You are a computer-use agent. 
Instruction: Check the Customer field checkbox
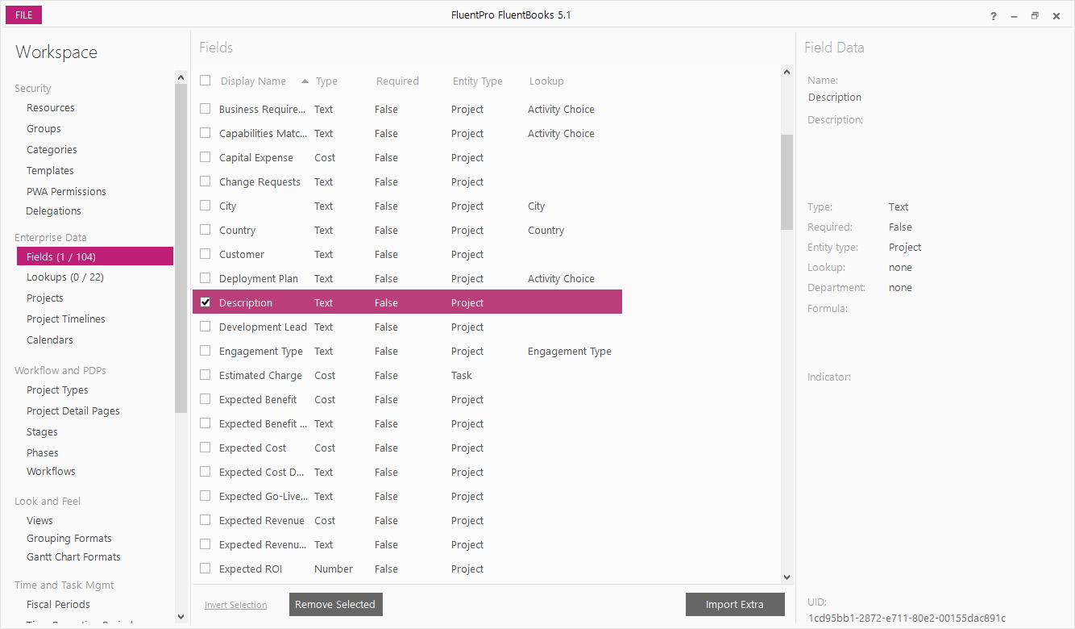click(x=205, y=254)
